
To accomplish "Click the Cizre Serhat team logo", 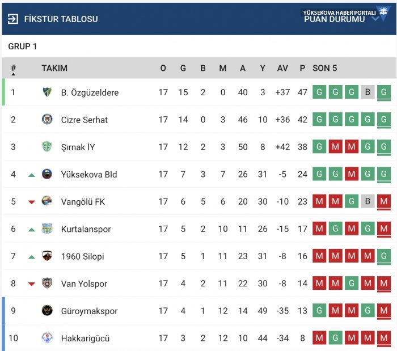I will pos(47,119).
